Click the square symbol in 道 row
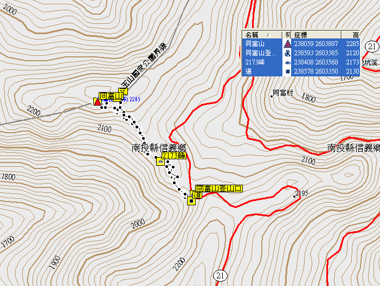 point(287,71)
